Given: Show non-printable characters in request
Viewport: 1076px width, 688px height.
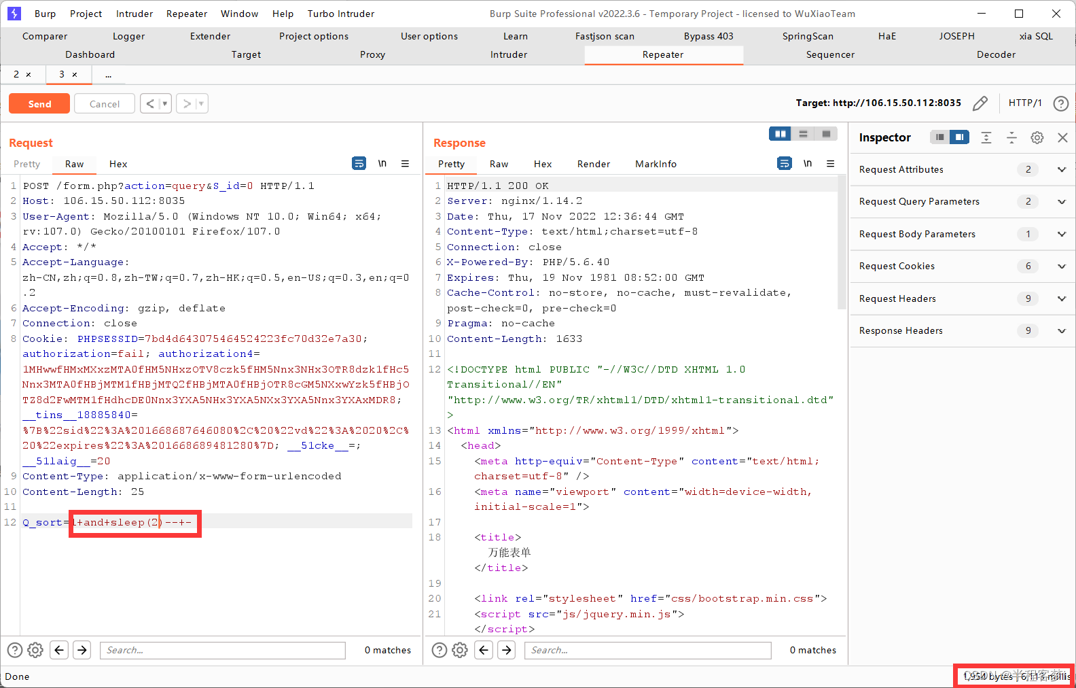Looking at the screenshot, I should coord(382,163).
